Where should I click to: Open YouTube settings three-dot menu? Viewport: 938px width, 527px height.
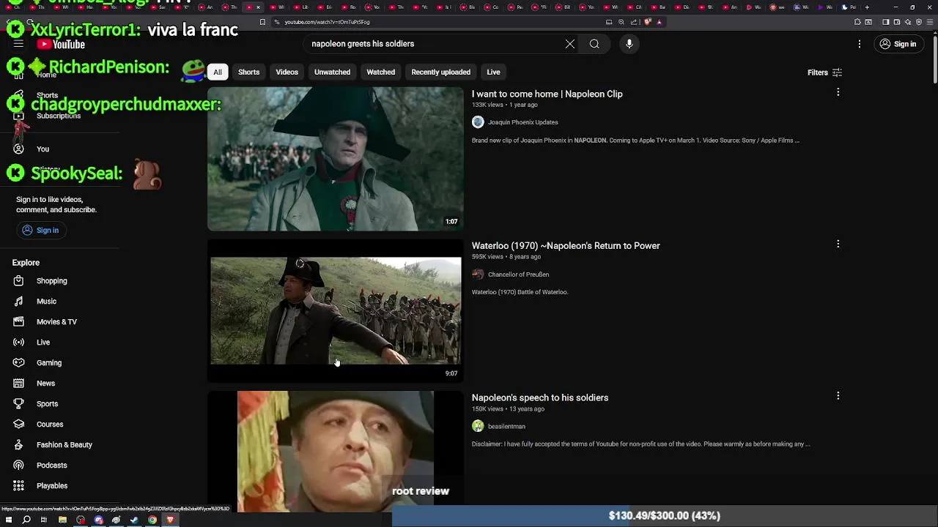coord(859,44)
